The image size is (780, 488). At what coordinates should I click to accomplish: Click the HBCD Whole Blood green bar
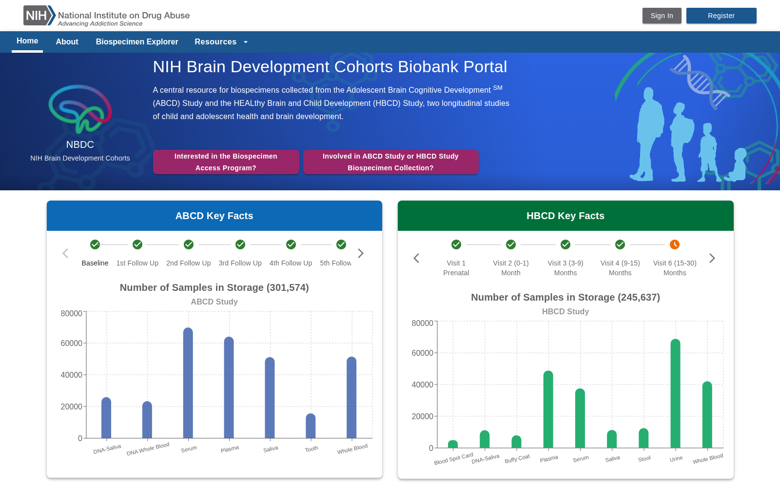(707, 415)
